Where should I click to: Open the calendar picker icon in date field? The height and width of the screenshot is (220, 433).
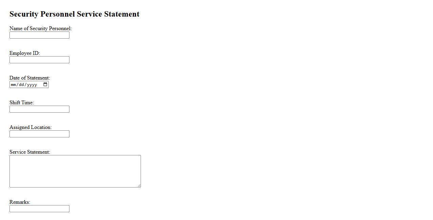45,85
